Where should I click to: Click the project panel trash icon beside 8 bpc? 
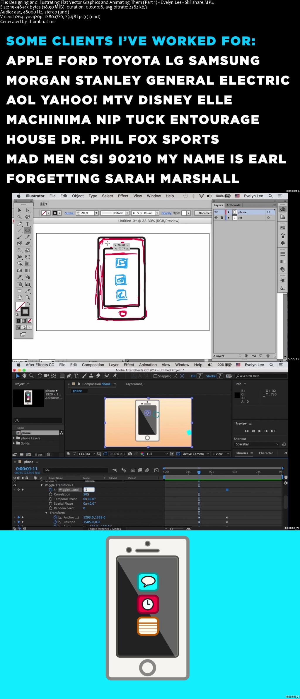(49, 454)
